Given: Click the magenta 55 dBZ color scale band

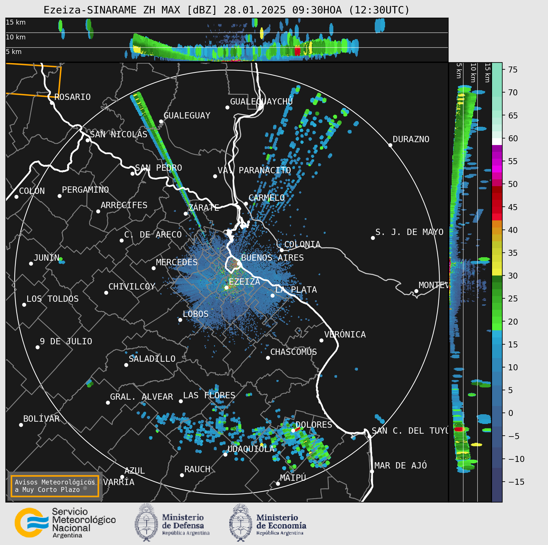Looking at the screenshot, I should pos(497,162).
